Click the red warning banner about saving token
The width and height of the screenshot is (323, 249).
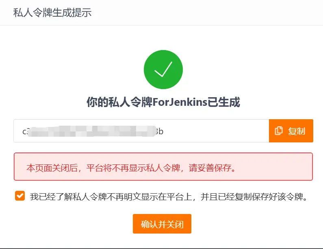163,167
